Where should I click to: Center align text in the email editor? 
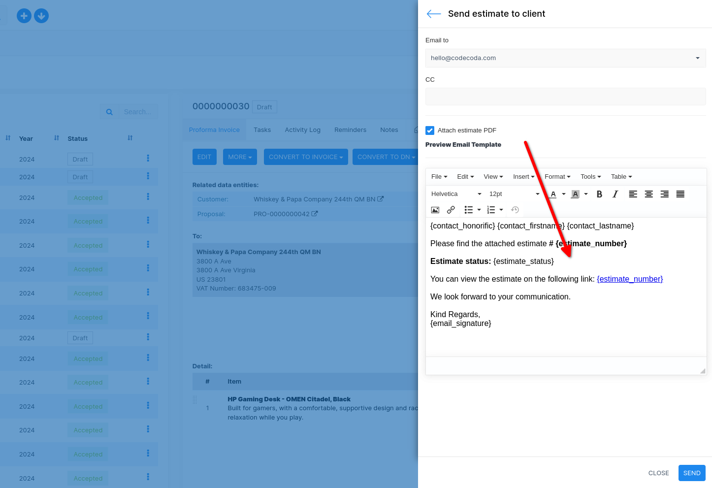click(648, 194)
